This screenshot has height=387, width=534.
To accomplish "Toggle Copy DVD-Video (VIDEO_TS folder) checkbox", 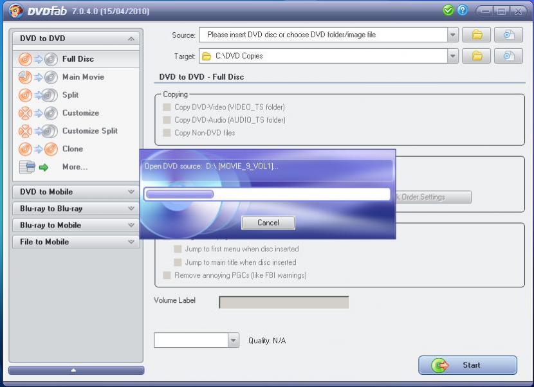I will [x=167, y=107].
